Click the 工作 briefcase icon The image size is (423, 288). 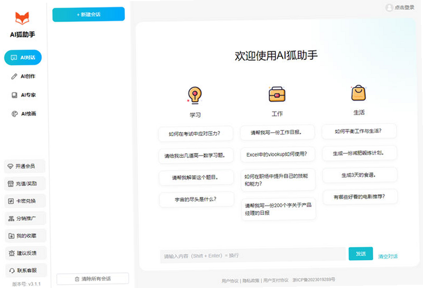pos(277,94)
